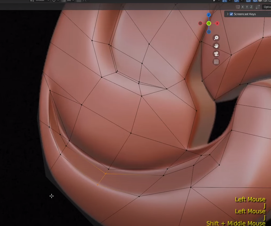Click the hand pan view icon
This screenshot has width=271, height=226.
pos(216,46)
